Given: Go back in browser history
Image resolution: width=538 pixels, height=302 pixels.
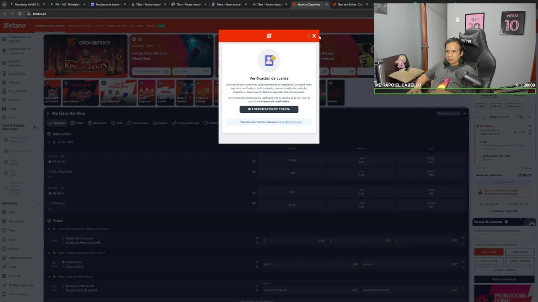Looking at the screenshot, I should [x=5, y=13].
